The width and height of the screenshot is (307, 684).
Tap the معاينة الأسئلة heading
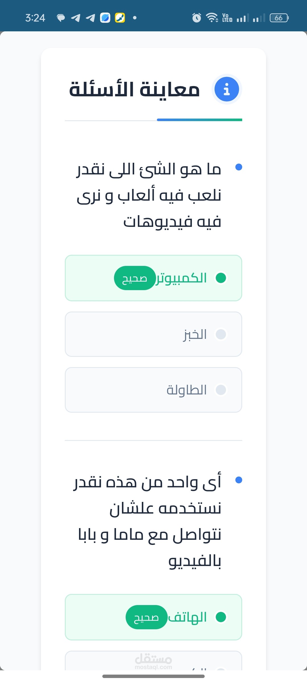click(134, 89)
